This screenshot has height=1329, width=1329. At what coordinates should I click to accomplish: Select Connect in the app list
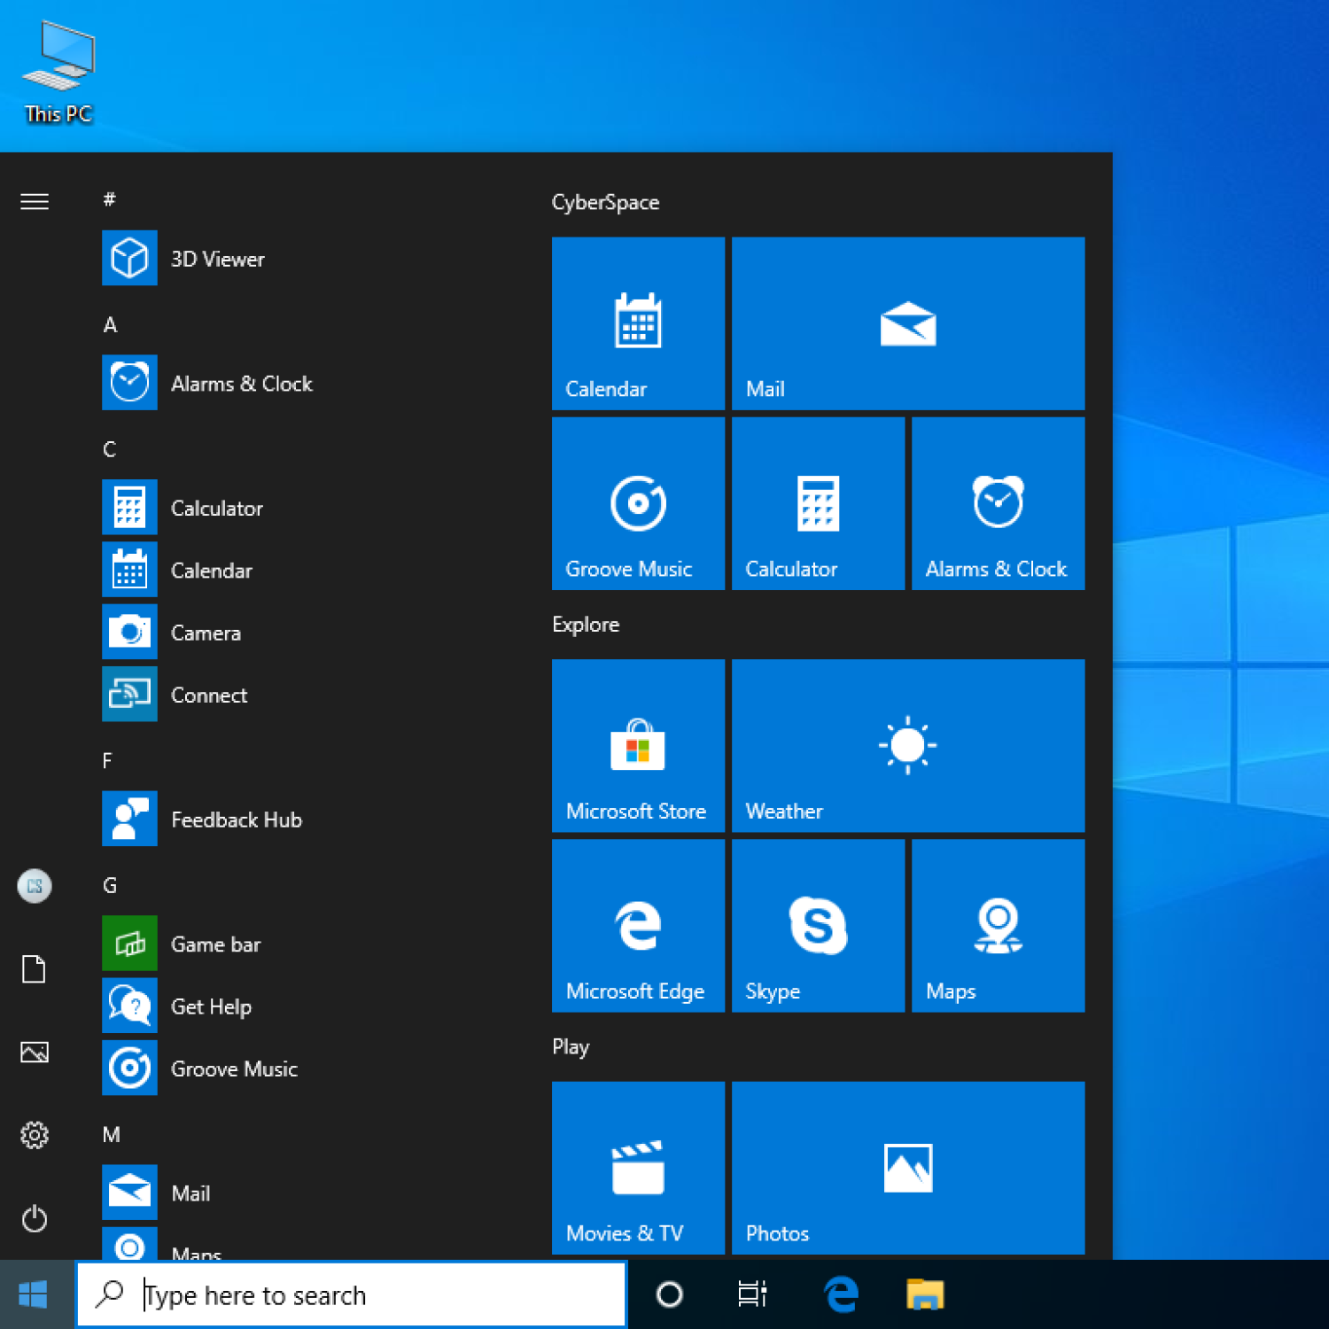(209, 696)
